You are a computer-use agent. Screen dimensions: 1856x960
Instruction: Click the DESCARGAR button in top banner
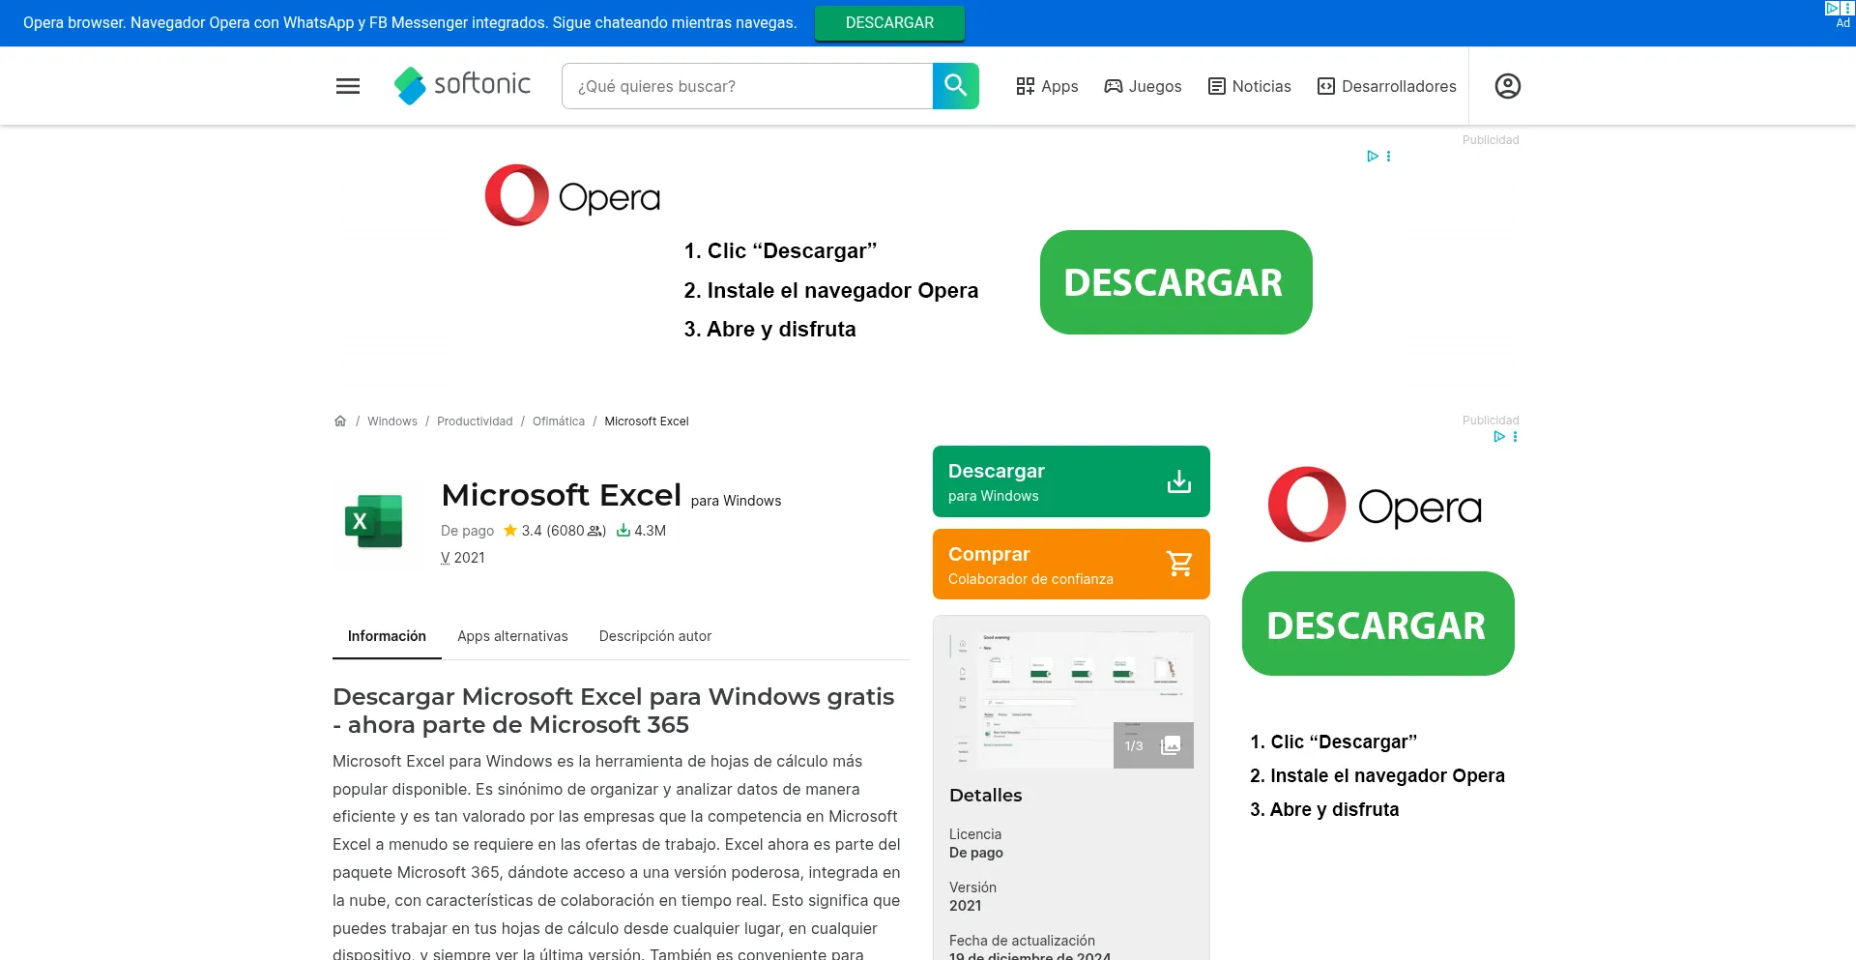[x=889, y=23]
